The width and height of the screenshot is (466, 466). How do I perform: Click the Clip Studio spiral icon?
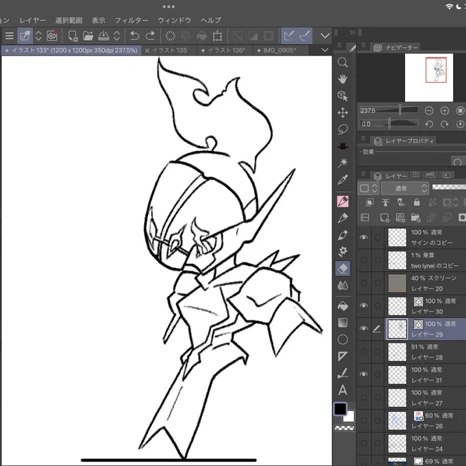(51, 36)
